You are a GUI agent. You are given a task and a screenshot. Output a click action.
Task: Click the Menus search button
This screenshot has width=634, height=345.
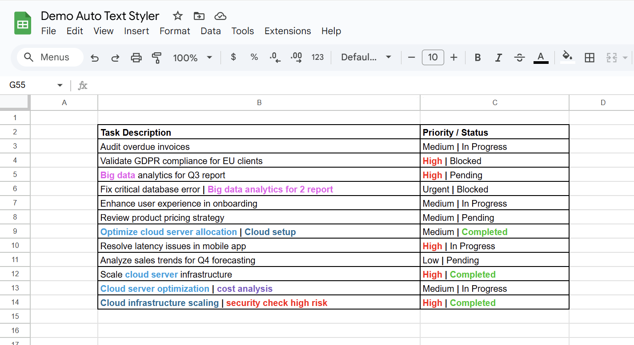tap(50, 57)
